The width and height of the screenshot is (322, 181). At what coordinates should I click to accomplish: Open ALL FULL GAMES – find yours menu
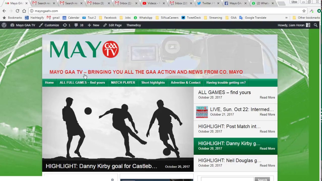[82, 82]
